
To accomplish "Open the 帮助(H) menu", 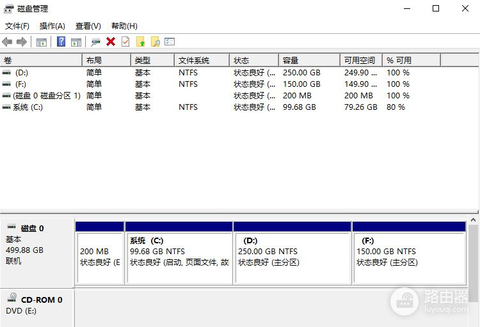I will click(x=124, y=26).
